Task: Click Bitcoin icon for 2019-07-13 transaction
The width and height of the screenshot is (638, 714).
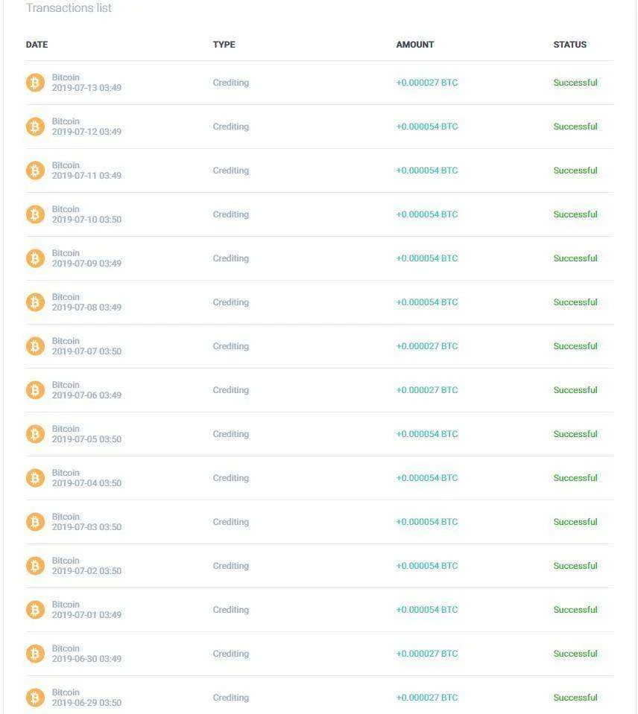Action: pyautogui.click(x=35, y=83)
